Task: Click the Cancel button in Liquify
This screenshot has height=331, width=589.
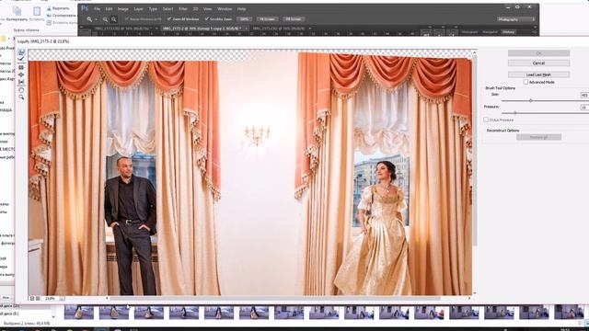Action: (x=538, y=63)
